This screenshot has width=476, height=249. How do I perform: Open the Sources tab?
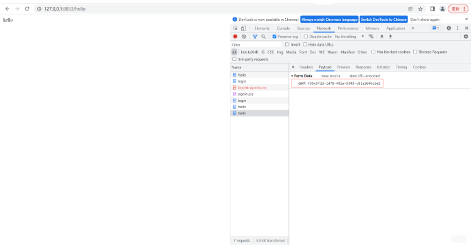[x=303, y=28]
